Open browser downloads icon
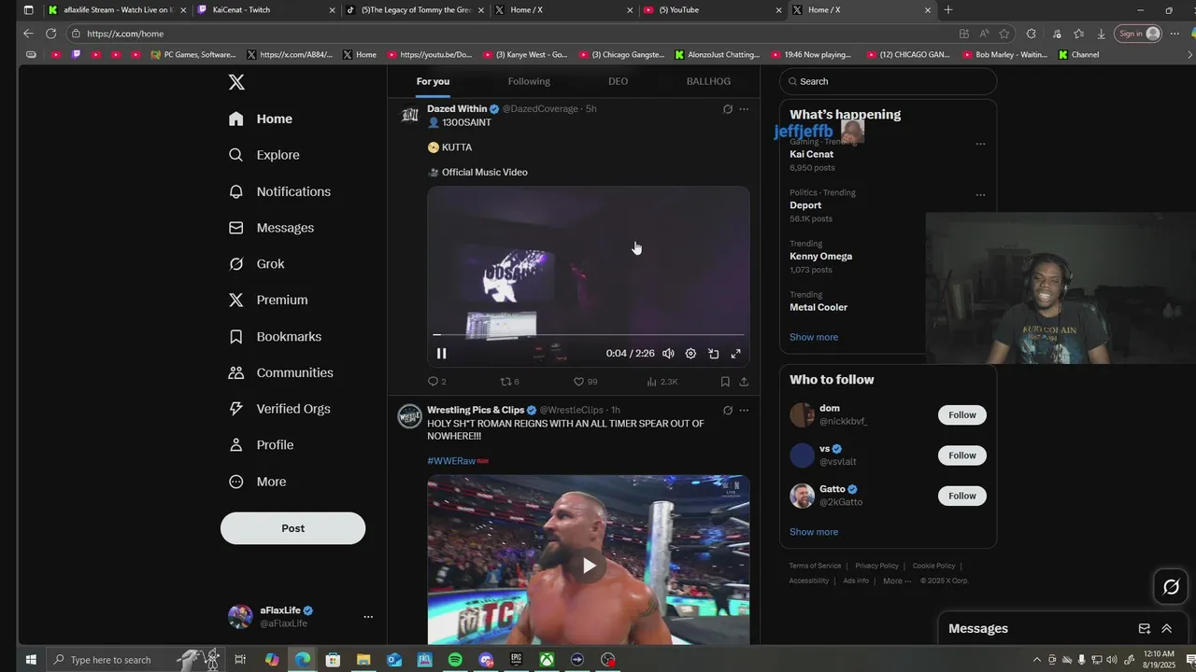The height and width of the screenshot is (672, 1196). point(1101,34)
